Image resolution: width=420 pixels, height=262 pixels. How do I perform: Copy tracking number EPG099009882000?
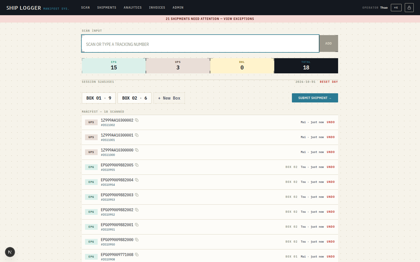click(x=137, y=240)
